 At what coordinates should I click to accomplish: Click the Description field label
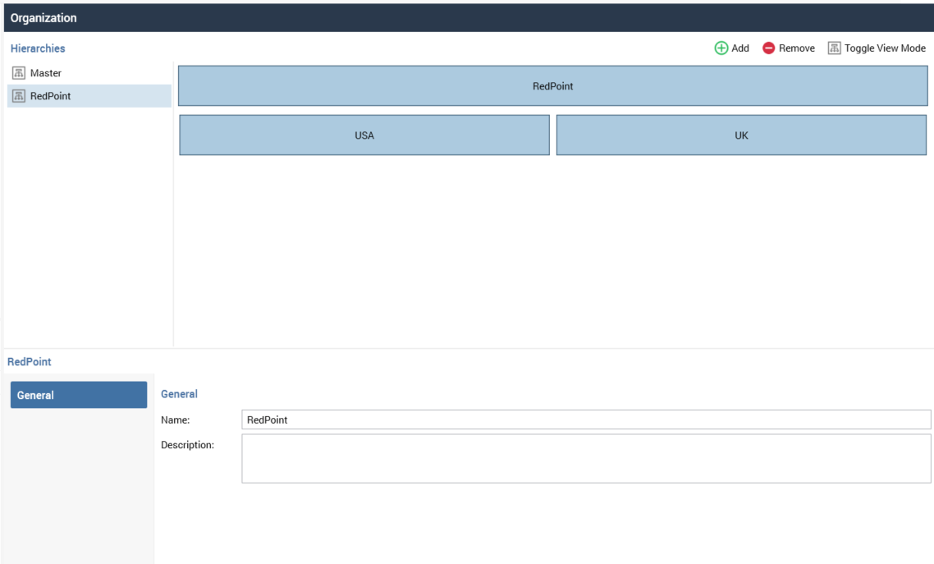pos(187,445)
